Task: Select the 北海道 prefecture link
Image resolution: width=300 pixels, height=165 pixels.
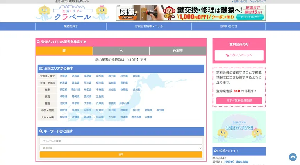Action: 64,76
